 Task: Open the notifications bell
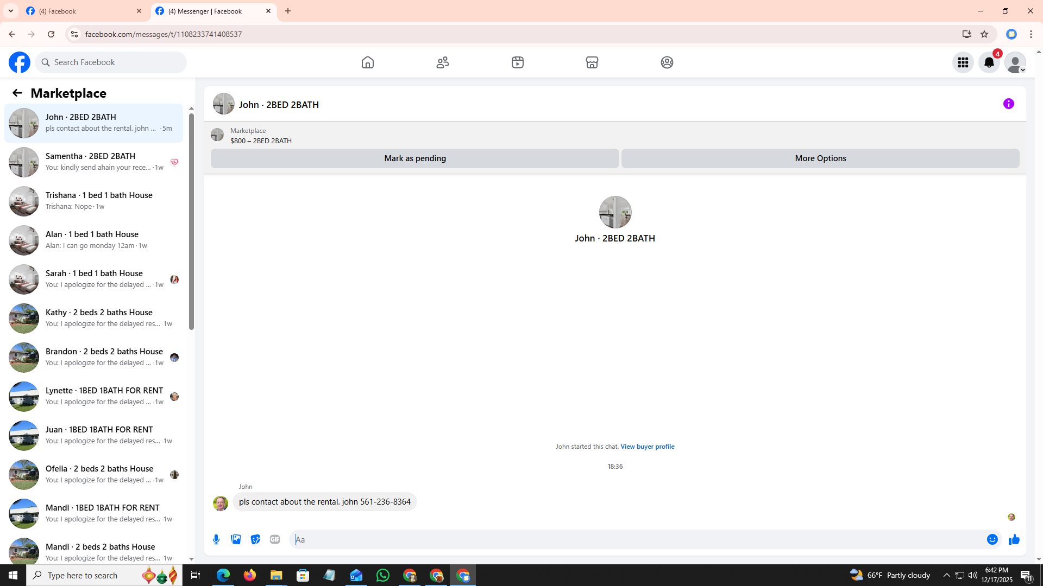pos(989,62)
